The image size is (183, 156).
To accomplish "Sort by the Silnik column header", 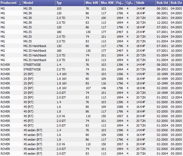I will (x=145, y=3).
